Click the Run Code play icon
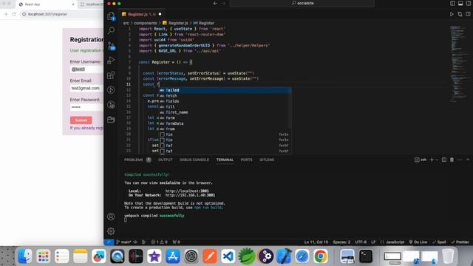Viewport: 473px width, 266px height. [452, 14]
